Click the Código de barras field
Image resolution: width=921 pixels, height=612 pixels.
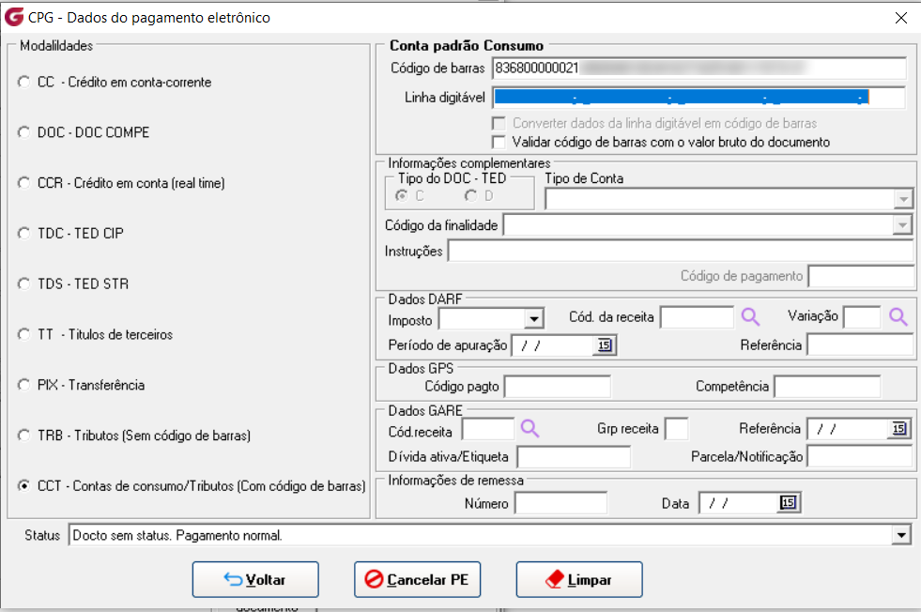pos(699,69)
